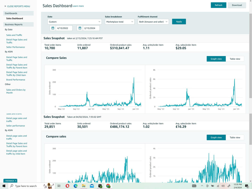
Task: Open upper Detail Page Sales and Traffic By Parent Item
Action: pos(17,66)
